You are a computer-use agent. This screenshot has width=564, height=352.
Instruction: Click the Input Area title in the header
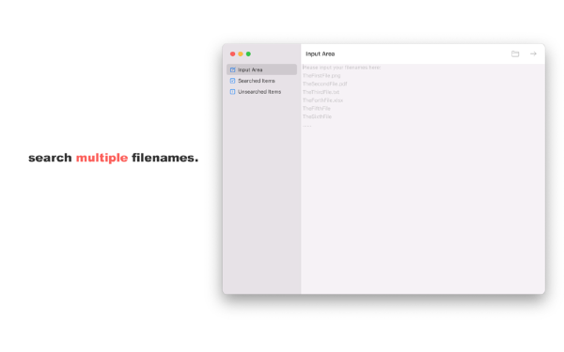pos(321,54)
